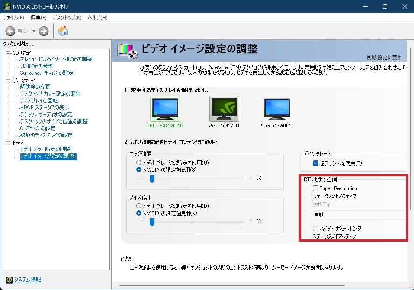This screenshot has width=414, height=290.
Task: Open HDCP ステータスの表示 page
Action: pyautogui.click(x=45, y=107)
